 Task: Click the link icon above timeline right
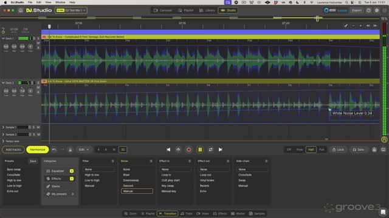[x=346, y=25]
